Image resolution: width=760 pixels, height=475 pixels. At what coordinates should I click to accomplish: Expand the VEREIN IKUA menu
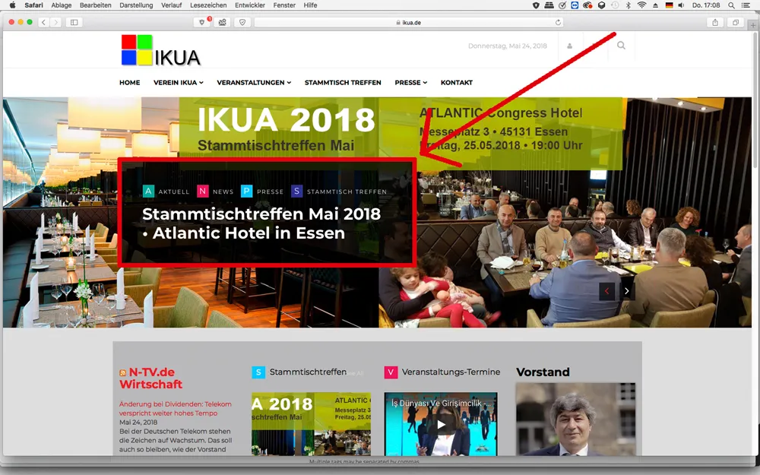tap(179, 82)
